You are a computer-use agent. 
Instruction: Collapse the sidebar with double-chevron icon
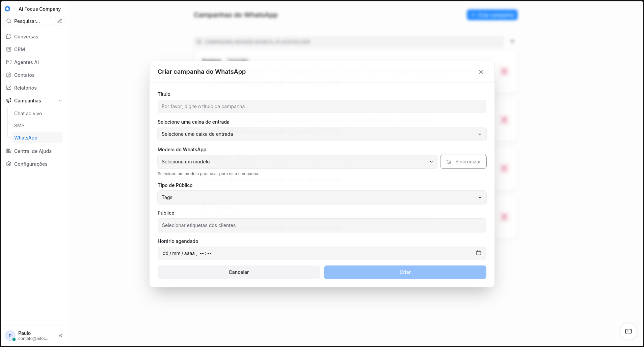[x=60, y=336]
